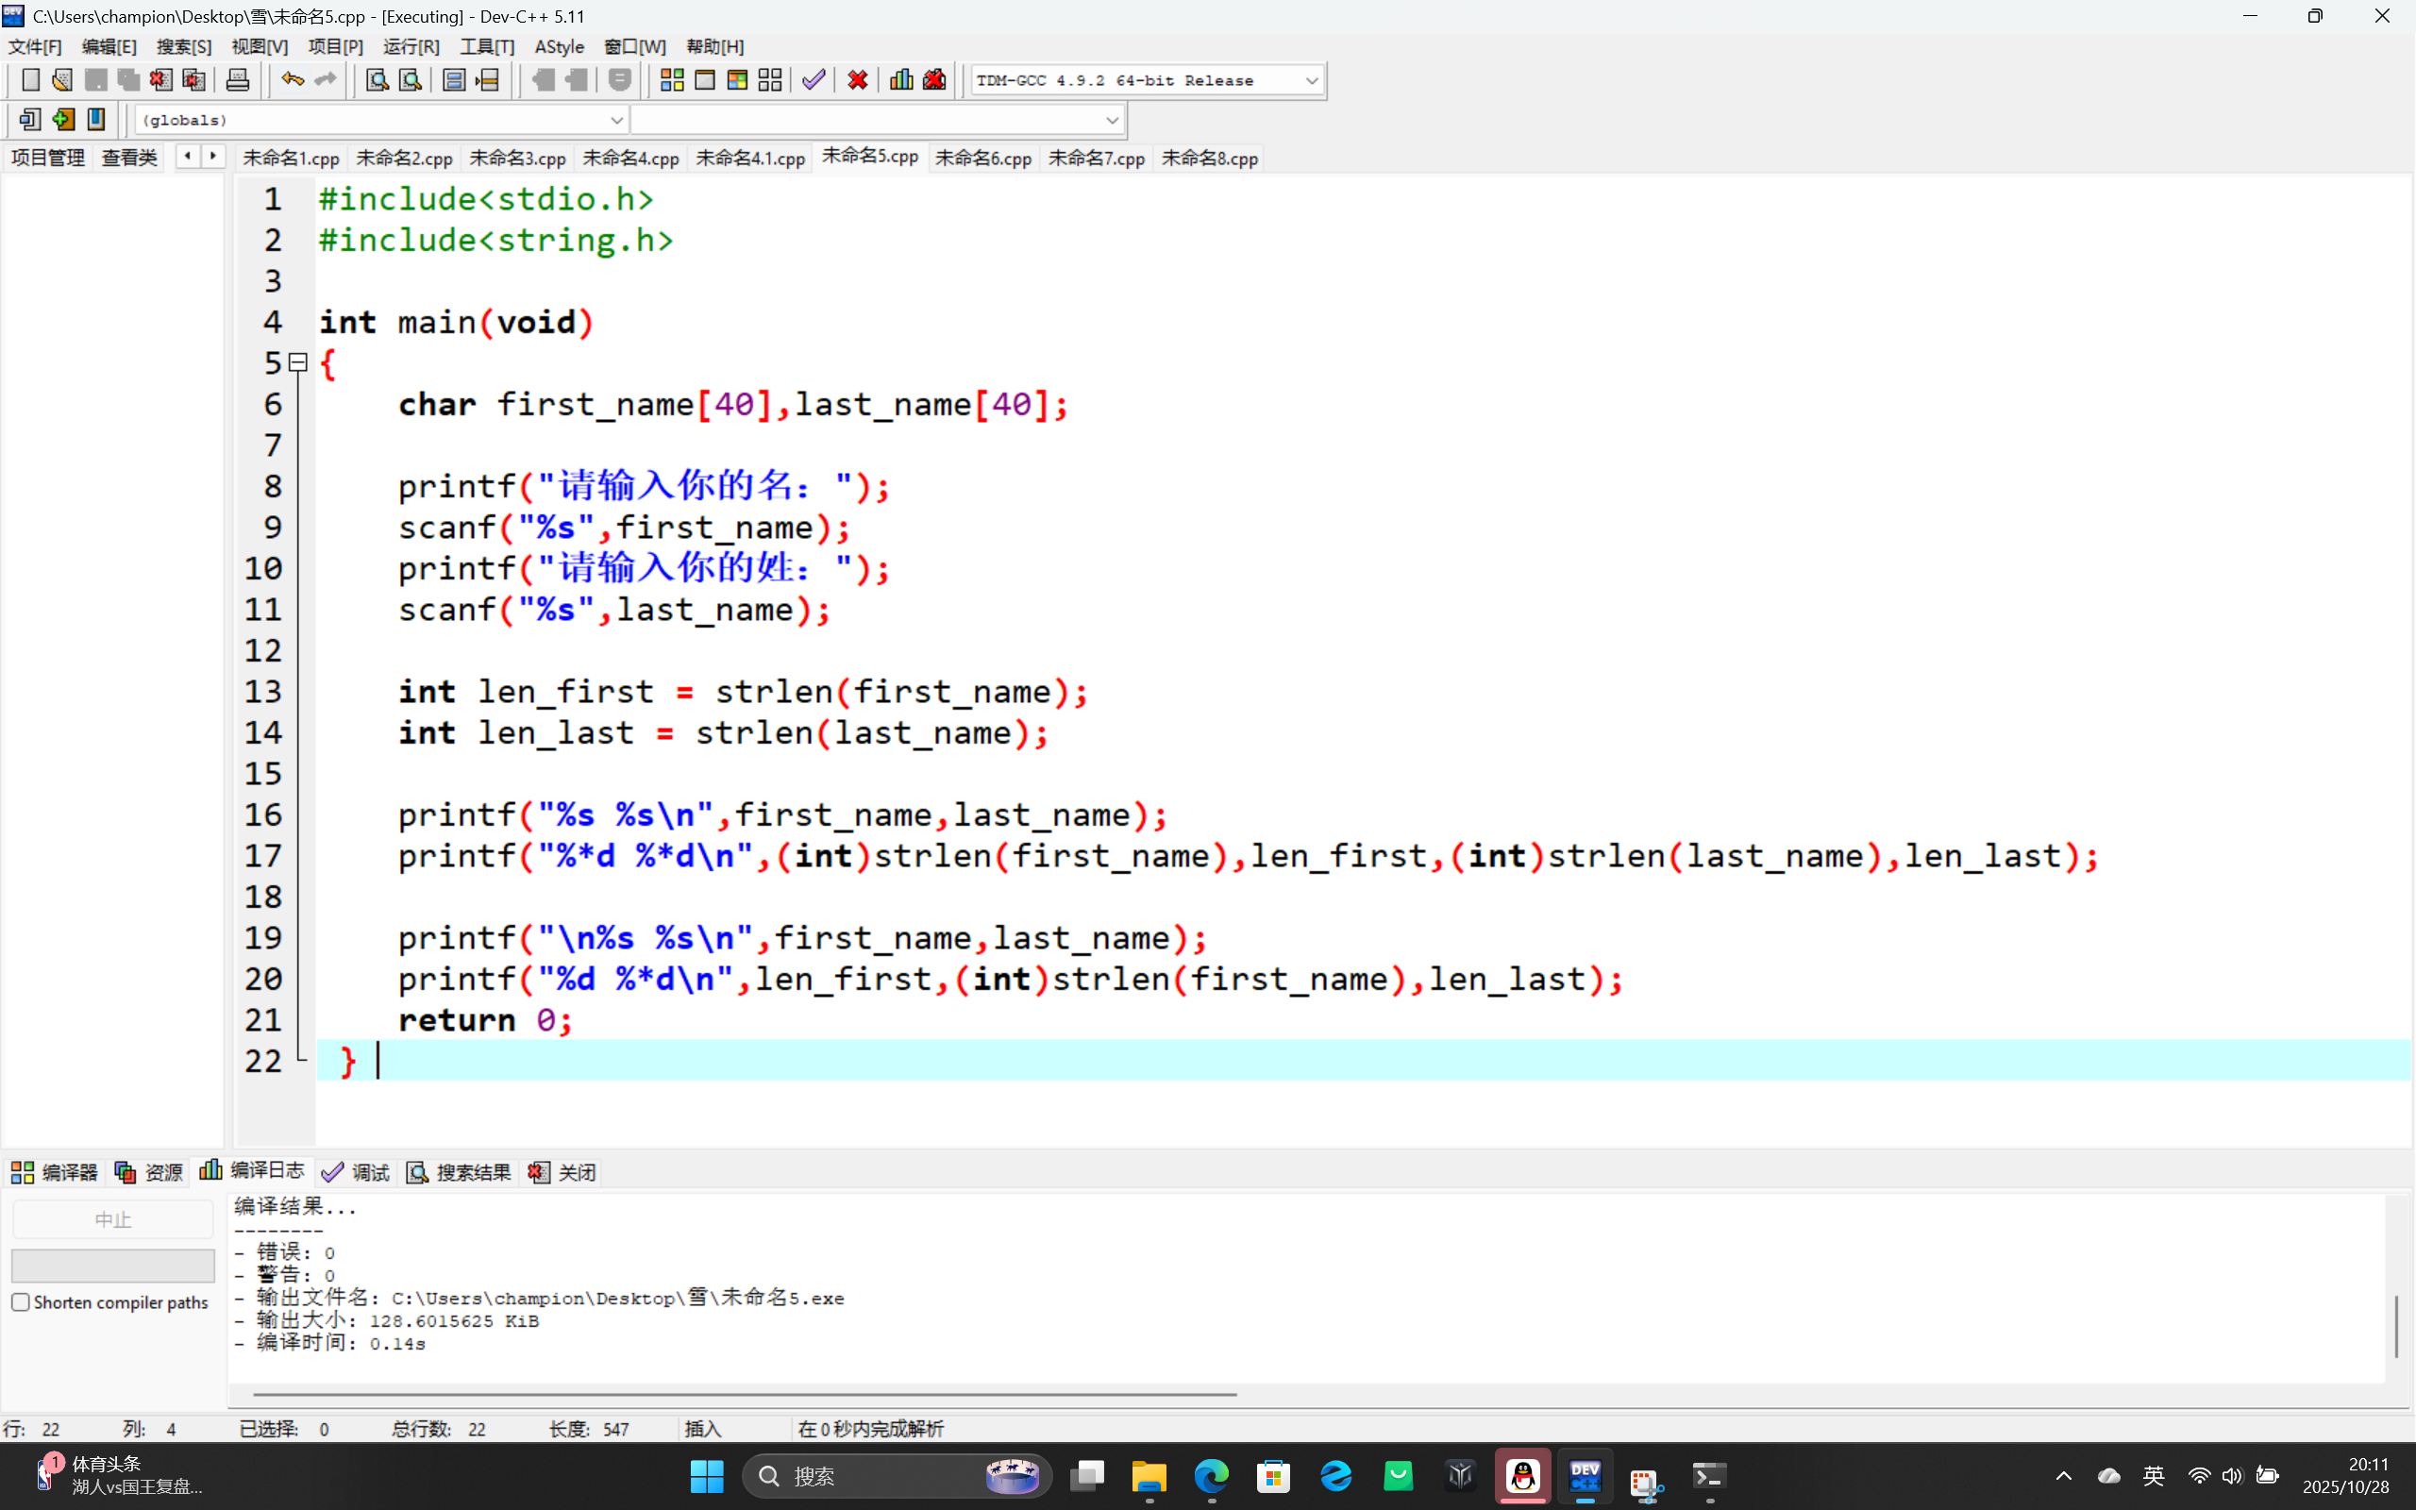The image size is (2416, 1510).
Task: Click the Compile and Run icon
Action: point(738,80)
